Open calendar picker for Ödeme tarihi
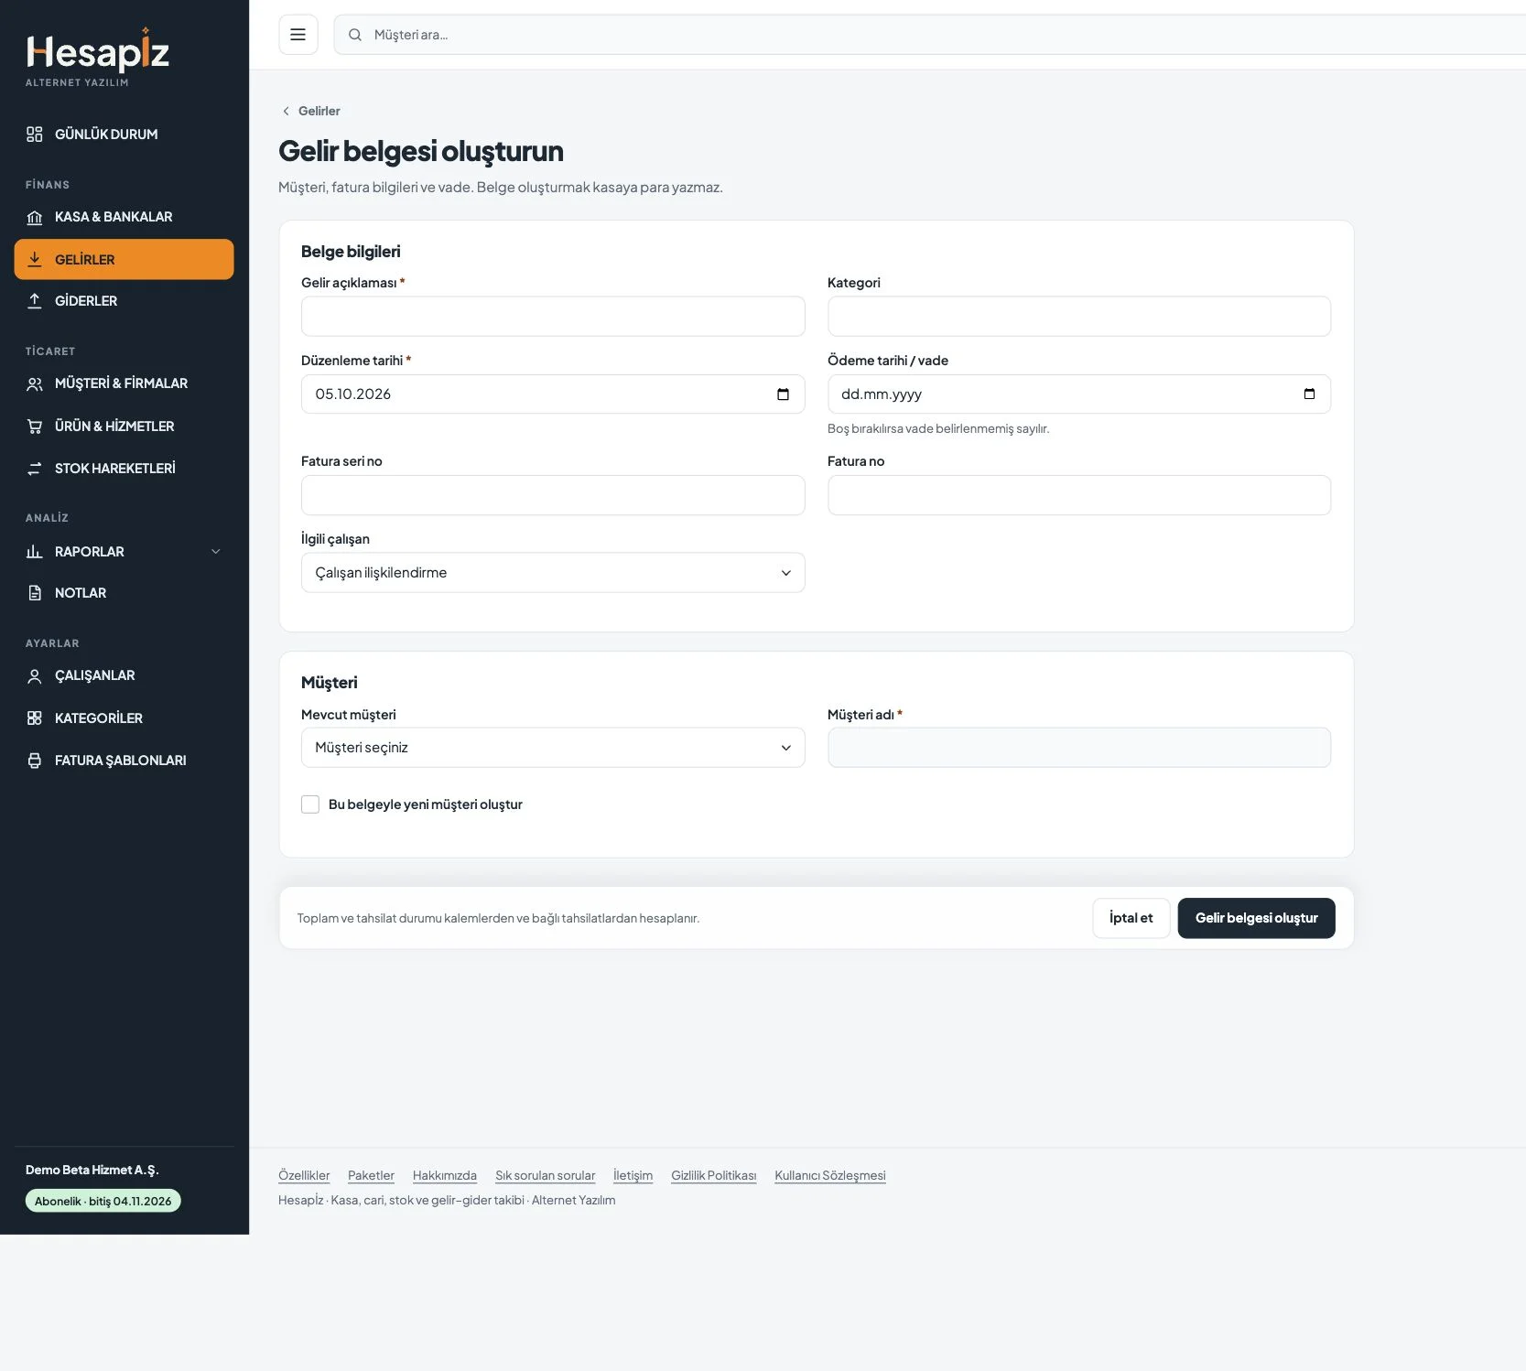Screen dimensions: 1526x1371 click(1309, 394)
